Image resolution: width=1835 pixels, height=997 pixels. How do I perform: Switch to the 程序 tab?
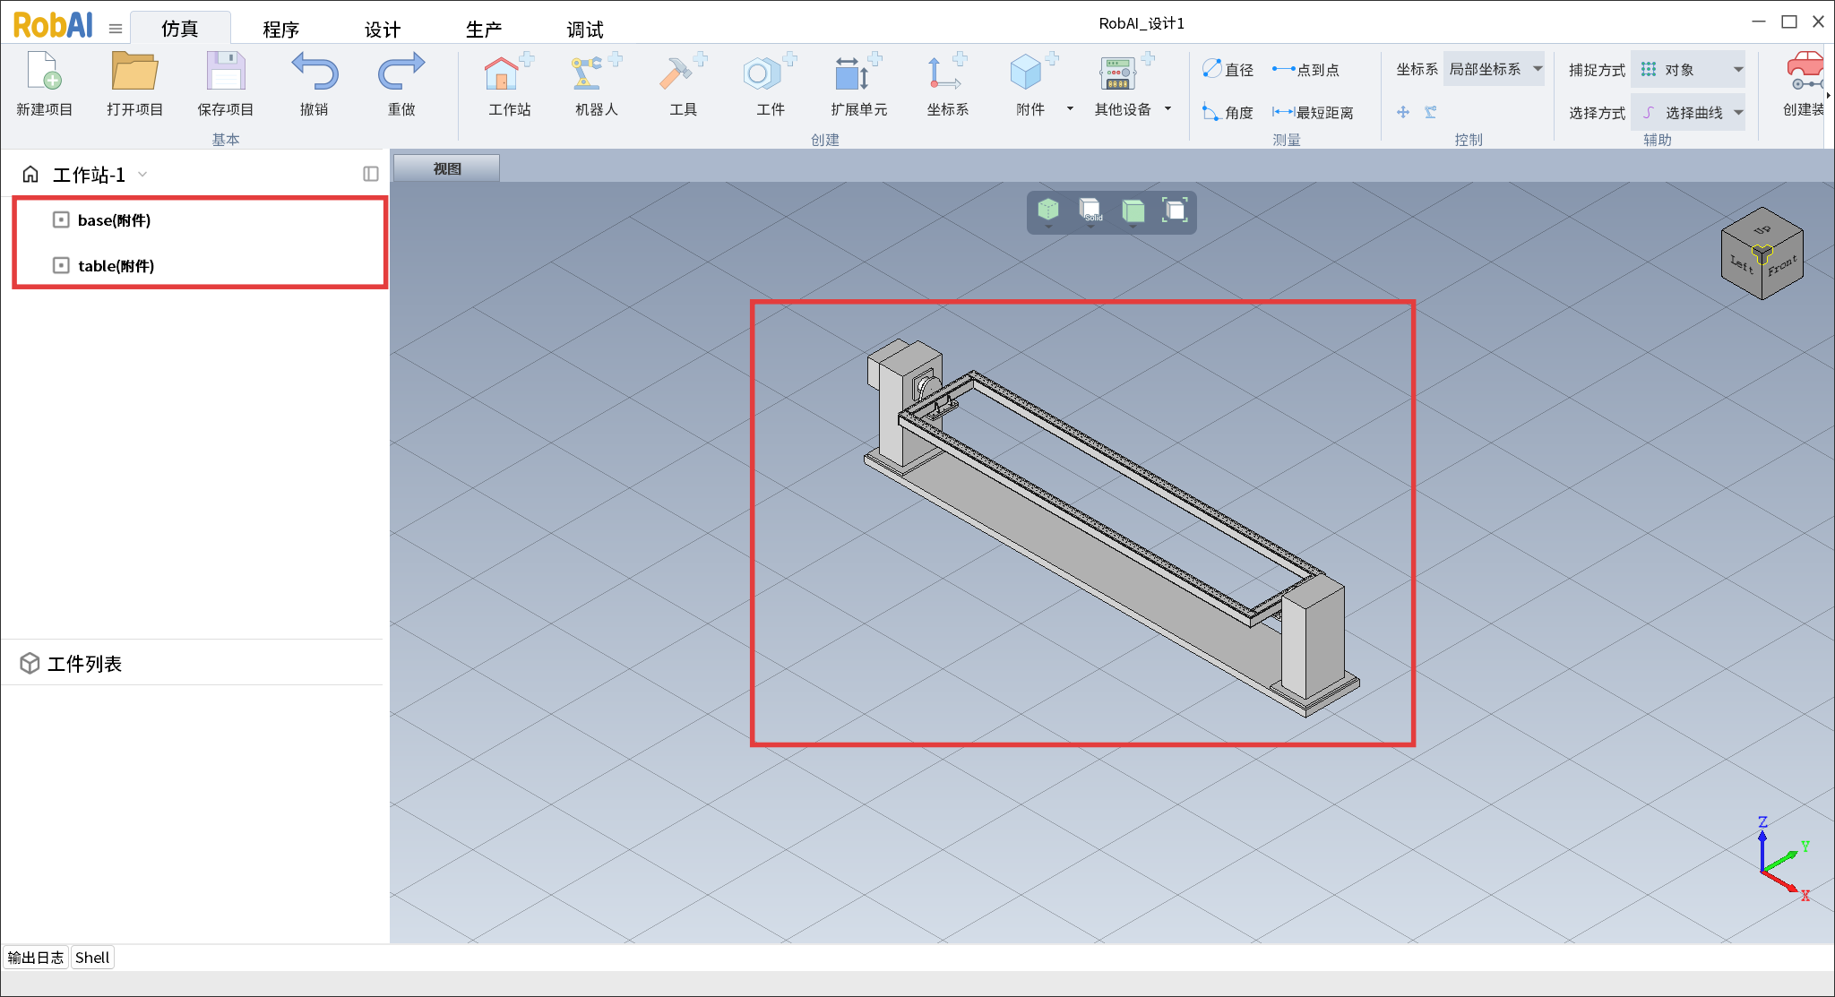(x=280, y=29)
